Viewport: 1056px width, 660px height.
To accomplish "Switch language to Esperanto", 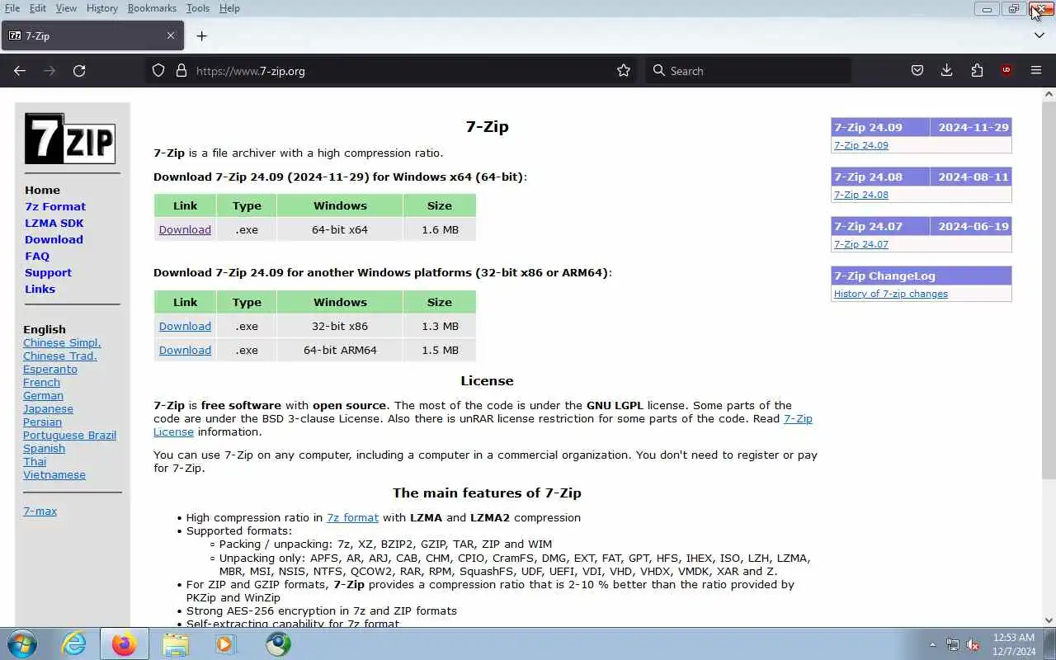I will point(50,369).
